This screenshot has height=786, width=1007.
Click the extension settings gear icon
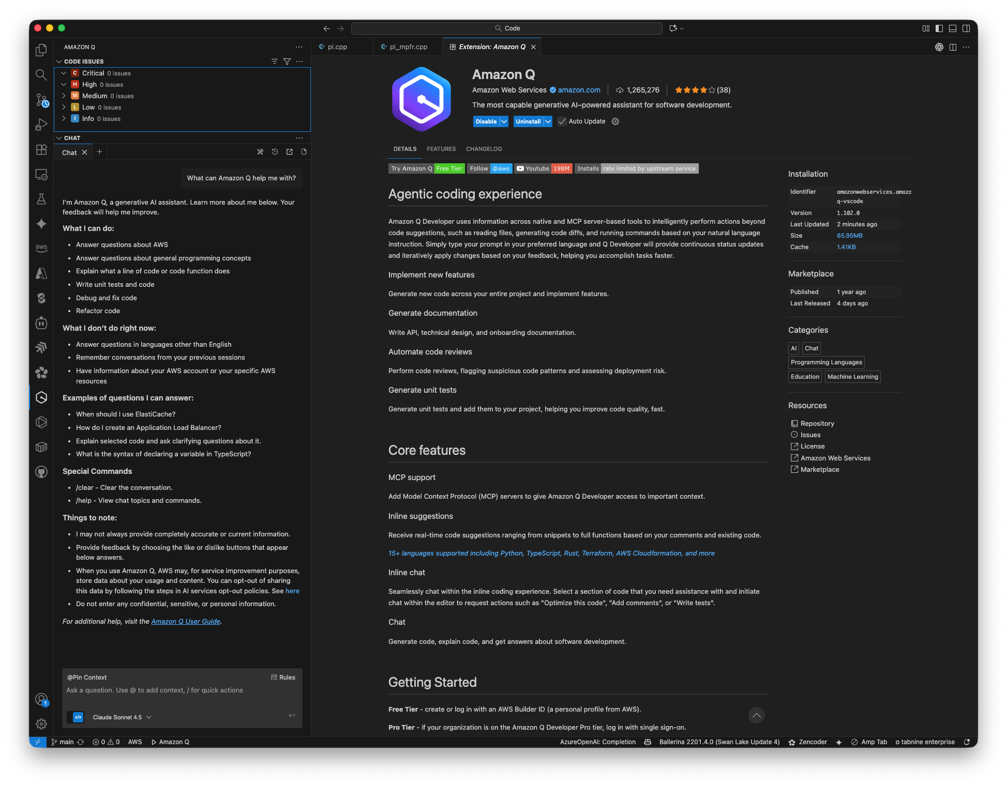coord(615,121)
